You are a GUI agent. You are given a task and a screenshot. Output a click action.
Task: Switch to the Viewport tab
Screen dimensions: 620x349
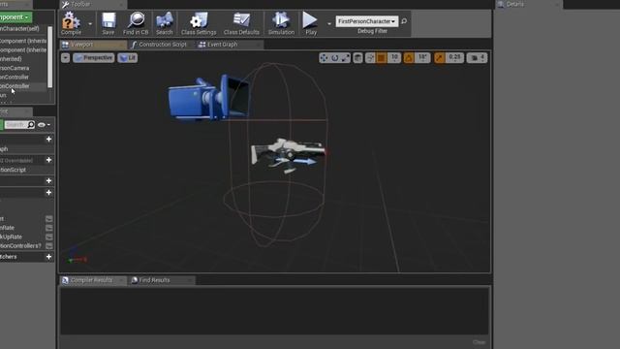93,45
